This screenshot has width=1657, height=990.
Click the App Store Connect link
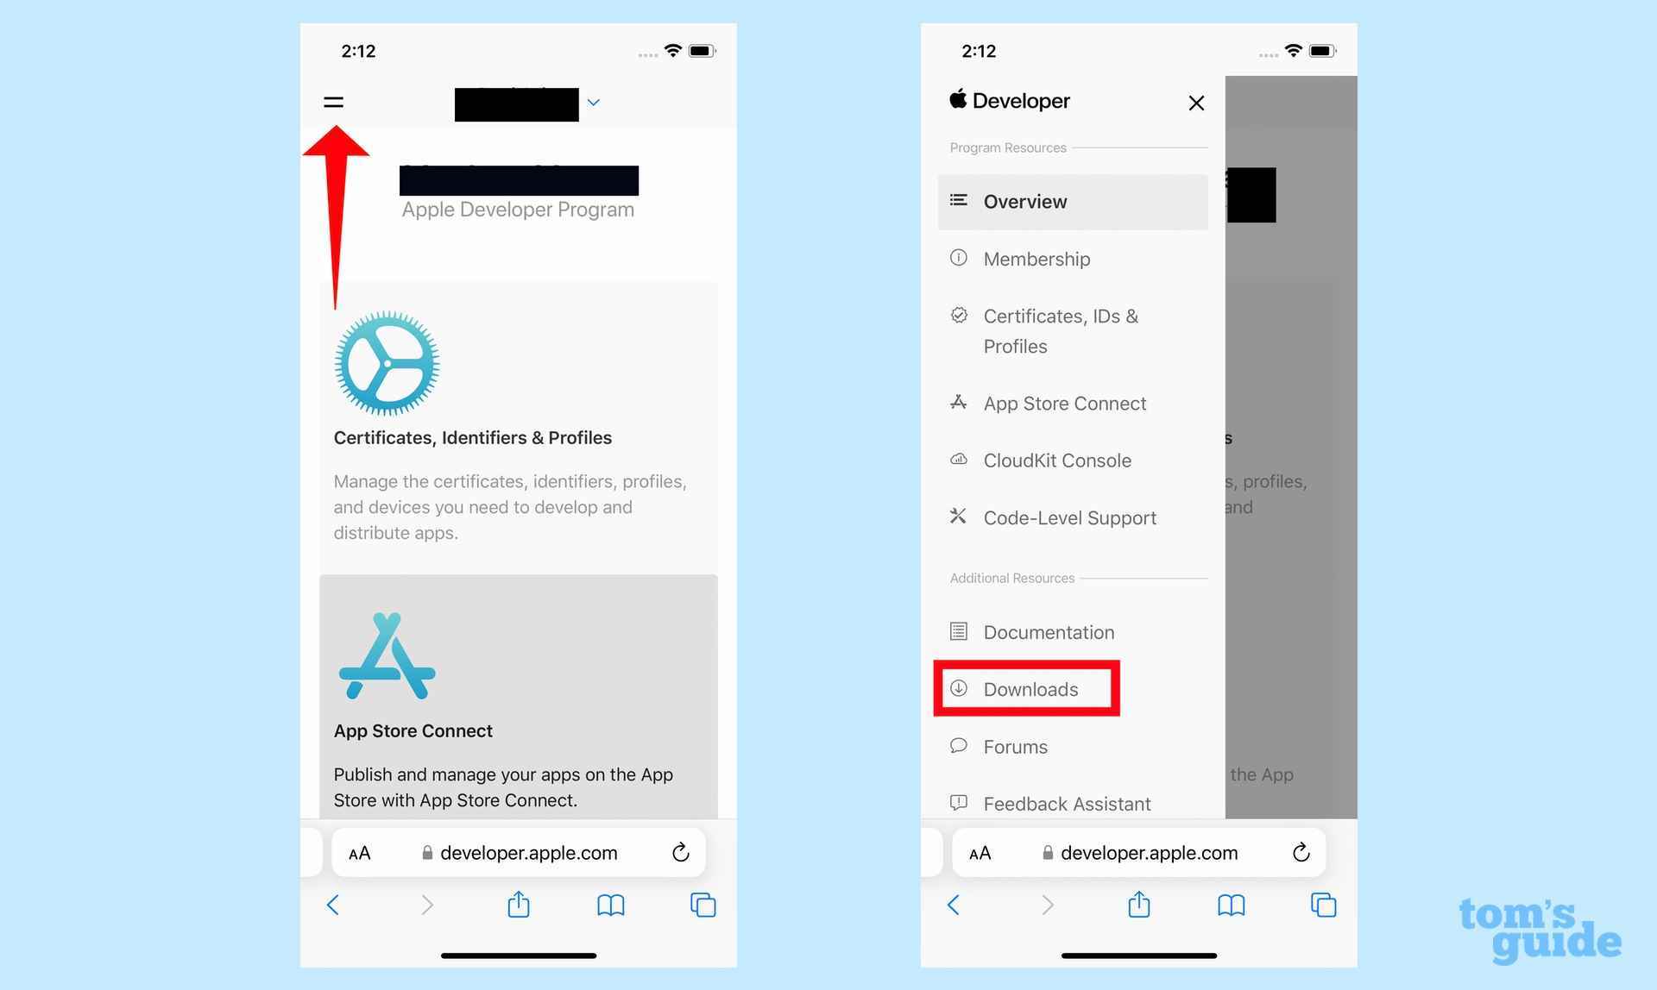pyautogui.click(x=1064, y=403)
